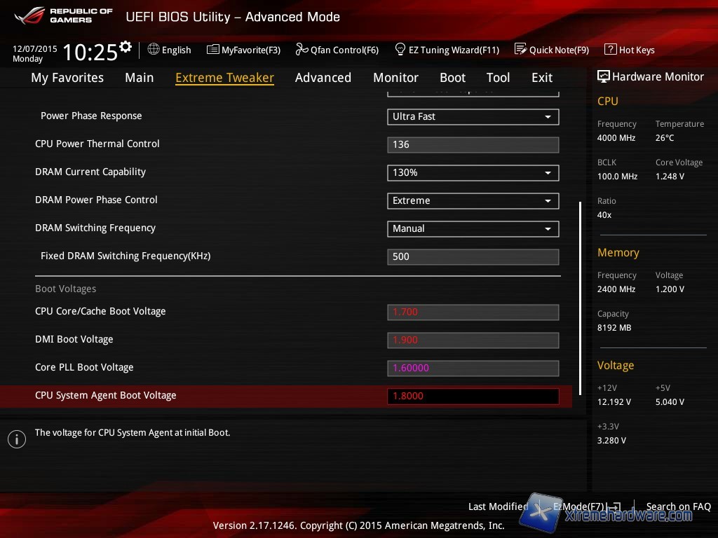Open Quick Note(F9) notepad icon

point(520,50)
